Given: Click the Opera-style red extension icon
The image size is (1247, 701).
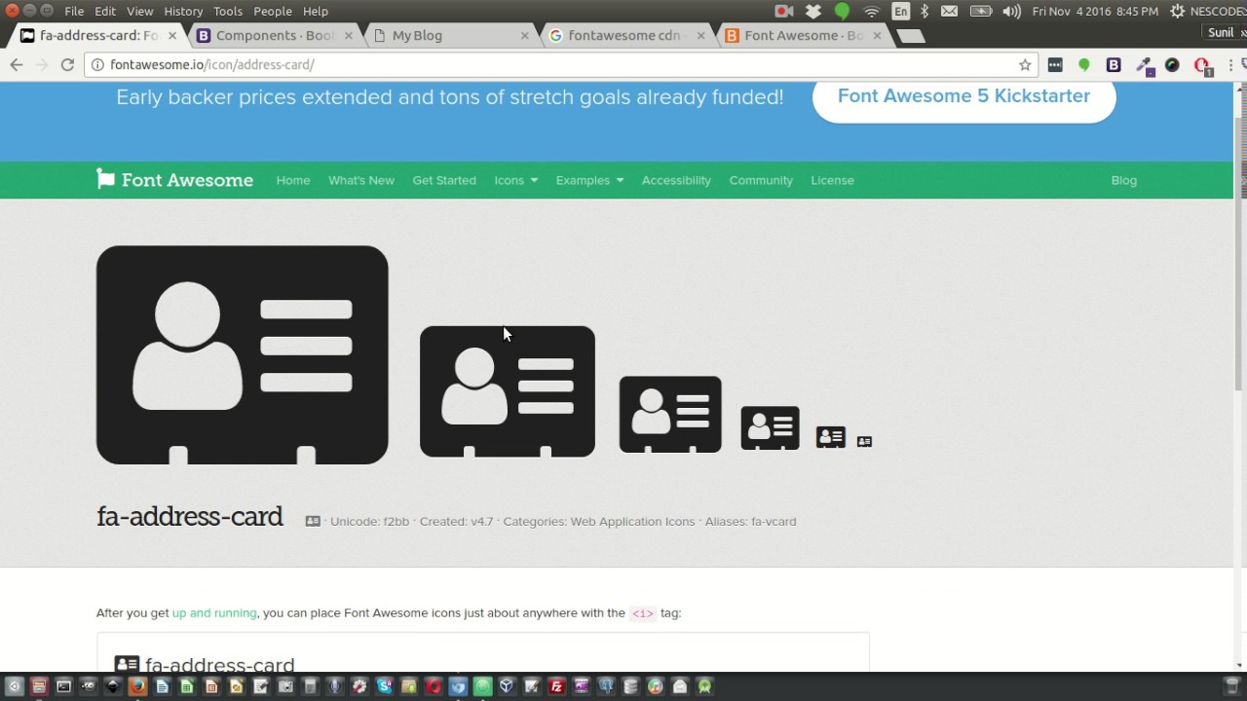Looking at the screenshot, I should [1202, 65].
